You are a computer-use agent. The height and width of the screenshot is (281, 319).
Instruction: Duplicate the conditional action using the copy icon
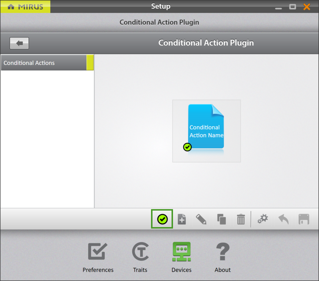pyautogui.click(x=221, y=219)
